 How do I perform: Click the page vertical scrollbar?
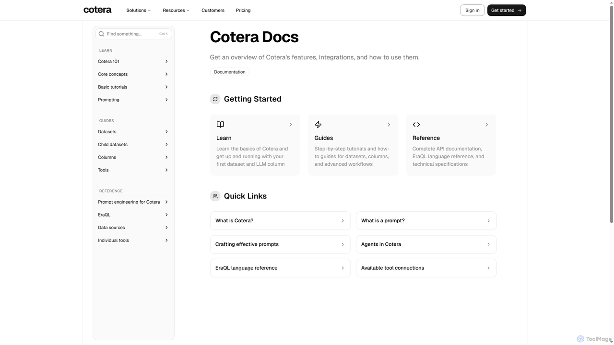611,114
